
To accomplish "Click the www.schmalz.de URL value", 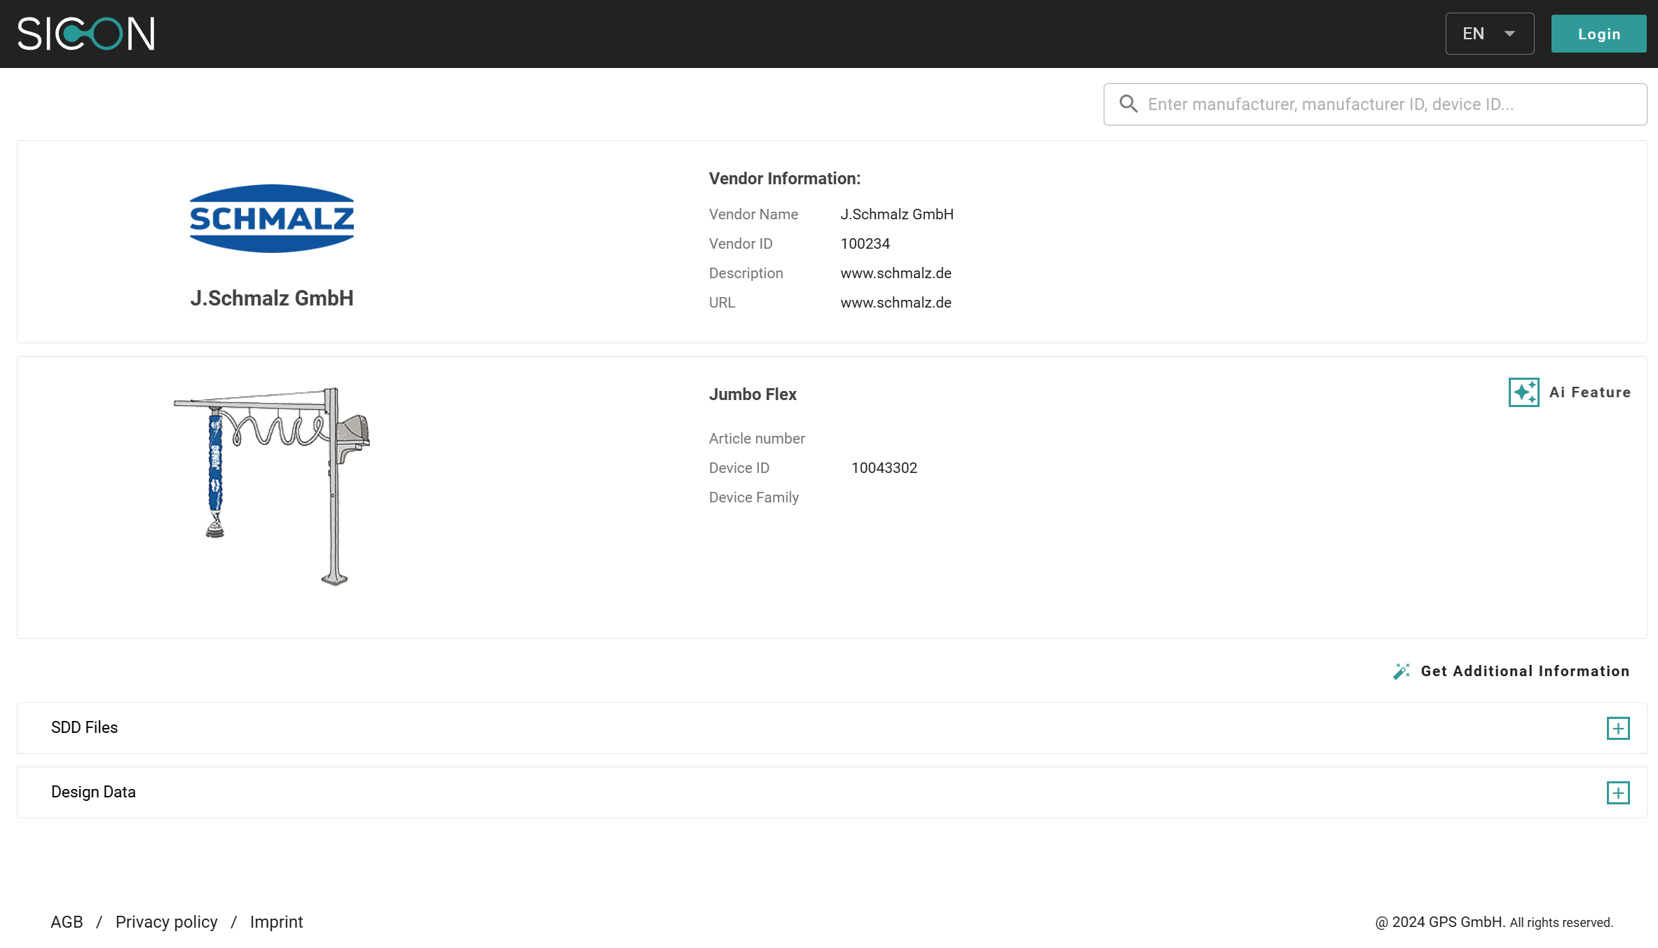I will click(x=896, y=303).
